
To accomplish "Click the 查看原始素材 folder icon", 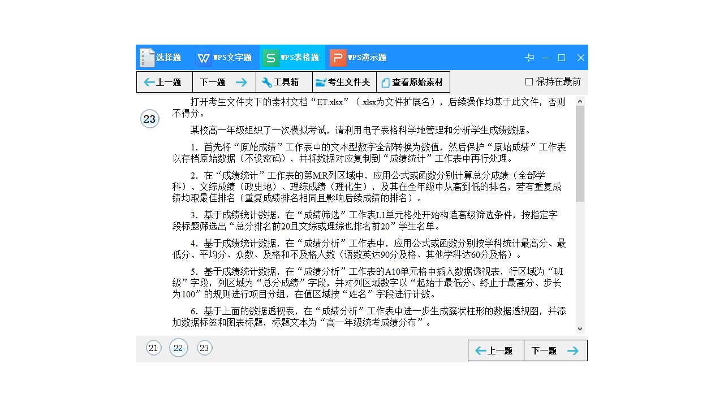I will 386,81.
